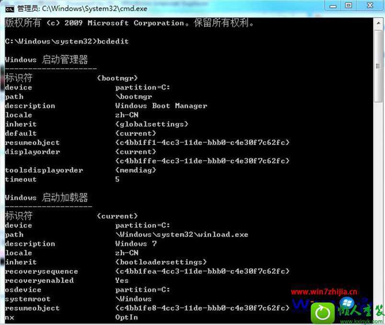Select the timeout value 5

(117, 179)
